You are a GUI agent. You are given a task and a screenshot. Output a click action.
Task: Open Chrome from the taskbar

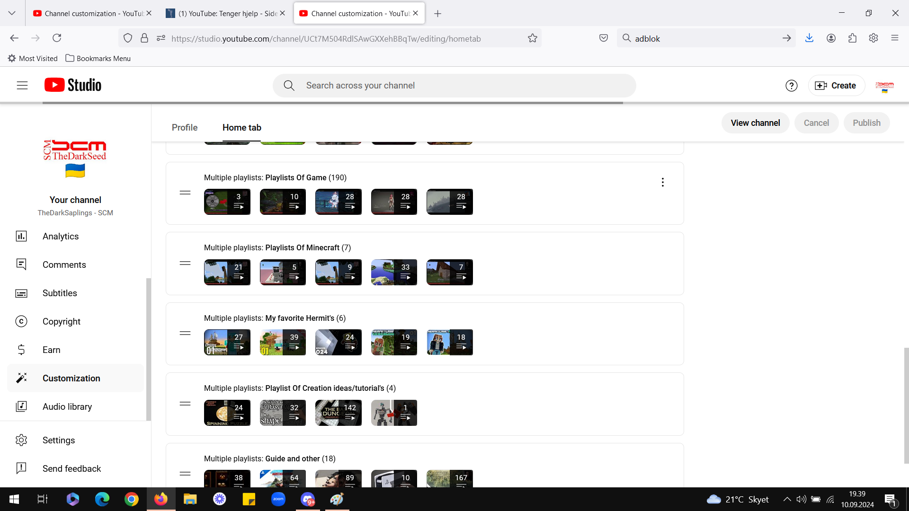coord(132,499)
